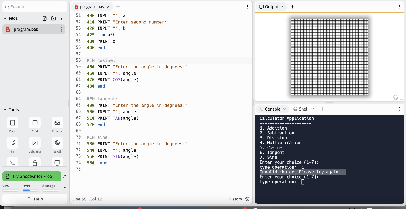Open the Debugger tool

pyautogui.click(x=35, y=143)
